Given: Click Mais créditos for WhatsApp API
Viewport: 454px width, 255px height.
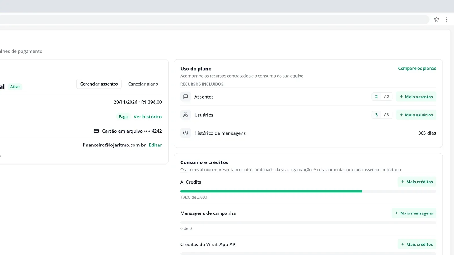Looking at the screenshot, I should [x=417, y=244].
